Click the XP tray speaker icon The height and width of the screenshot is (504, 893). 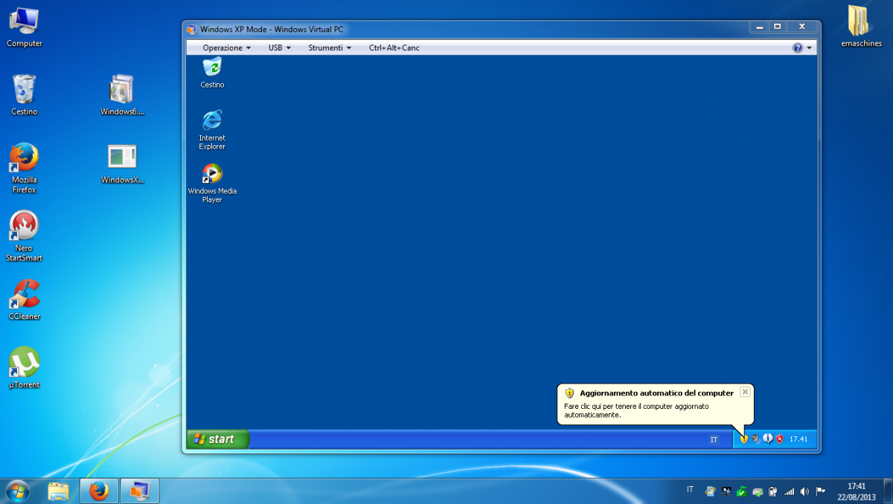coord(755,439)
